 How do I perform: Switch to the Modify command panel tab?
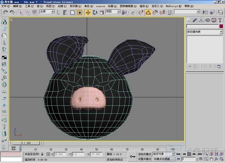195,20
